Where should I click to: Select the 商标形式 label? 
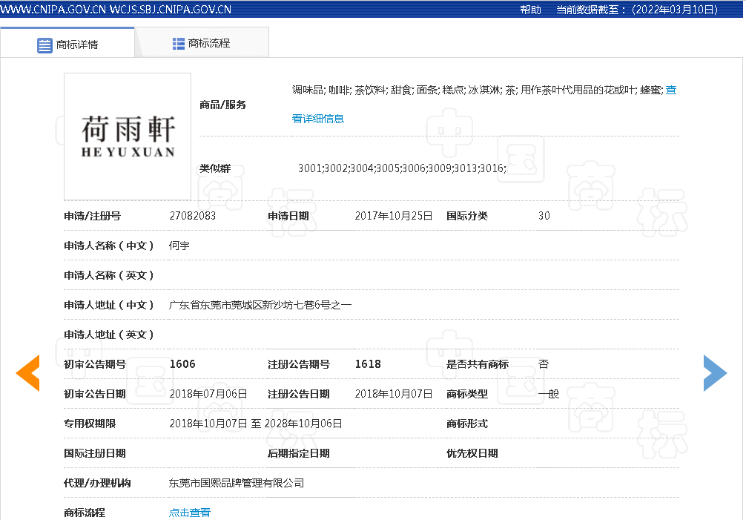pyautogui.click(x=467, y=424)
